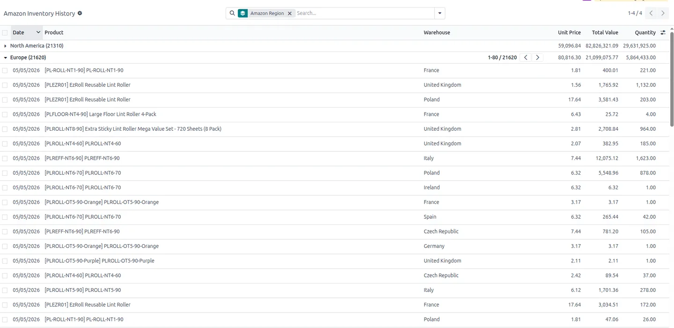Select the PLFLOOR-NT4-90 Large Floor Lint Roller row checkbox
This screenshot has width=674, height=328.
pyautogui.click(x=5, y=114)
